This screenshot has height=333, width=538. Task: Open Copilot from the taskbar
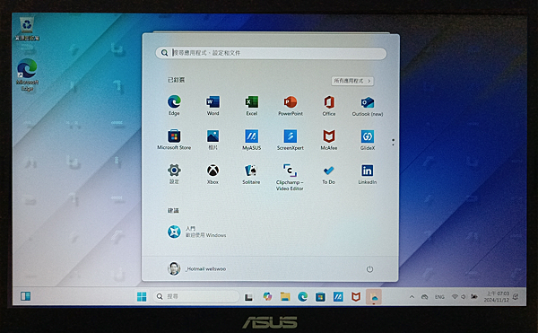pos(267,296)
